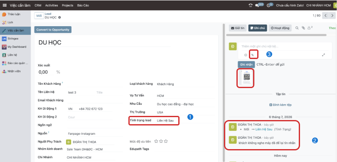337x162 pixels.
Task: Open activities clock icon with 5 badge
Action: click(x=270, y=5)
